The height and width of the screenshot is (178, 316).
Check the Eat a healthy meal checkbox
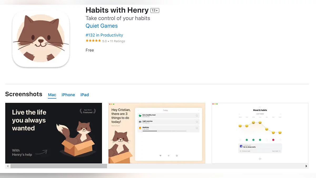[x=197, y=116]
